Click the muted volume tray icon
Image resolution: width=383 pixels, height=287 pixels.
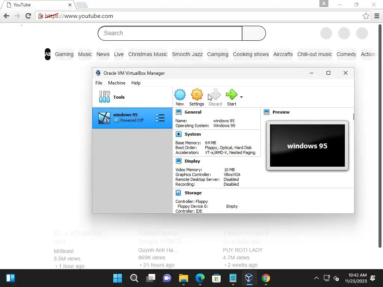coord(336,278)
